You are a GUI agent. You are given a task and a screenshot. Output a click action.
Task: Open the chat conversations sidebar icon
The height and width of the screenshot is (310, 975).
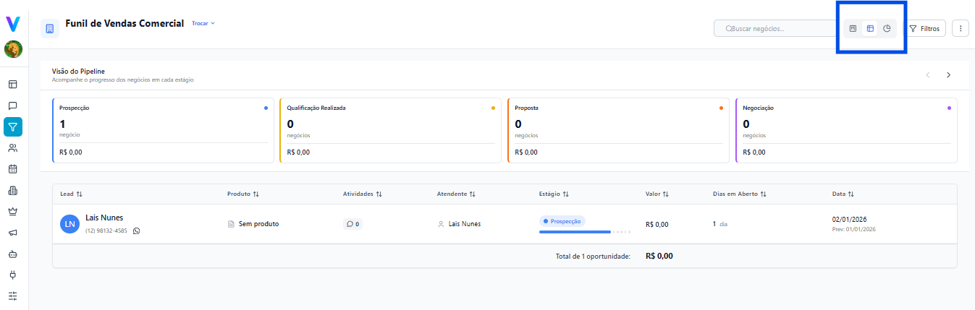(13, 106)
